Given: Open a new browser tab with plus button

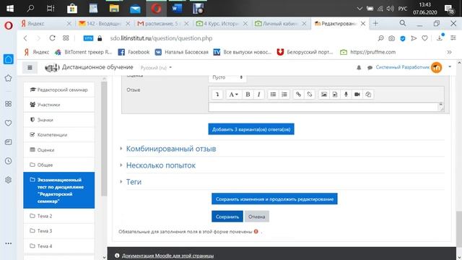Looking at the screenshot, I should (x=375, y=23).
